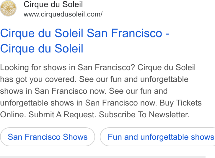Screen dimensions: 215x158
Task: Open the blue Cirque du Soleil San Francisco title
Action: pyautogui.click(x=84, y=41)
